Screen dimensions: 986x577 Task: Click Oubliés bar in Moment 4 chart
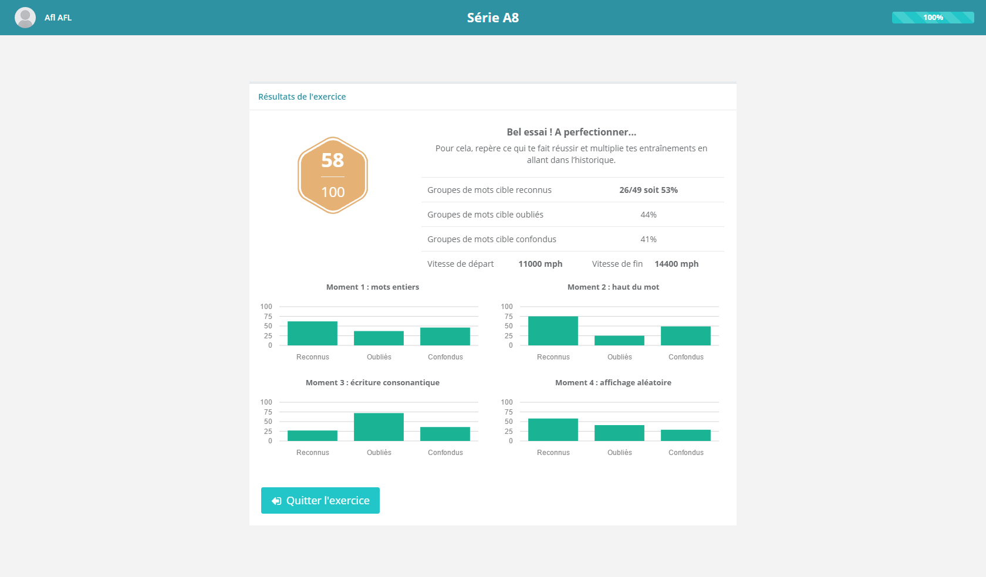tap(619, 433)
